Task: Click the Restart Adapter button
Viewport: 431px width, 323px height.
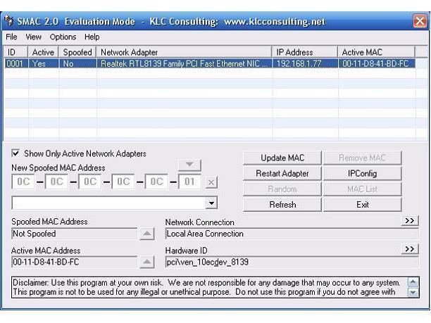Action: click(x=282, y=173)
